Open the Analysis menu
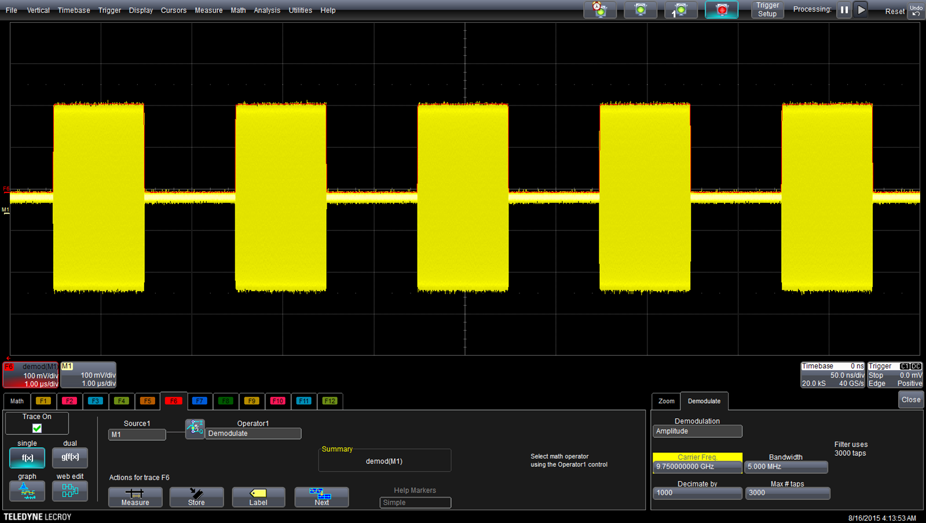Screen dimensions: 926x523 pos(267,10)
